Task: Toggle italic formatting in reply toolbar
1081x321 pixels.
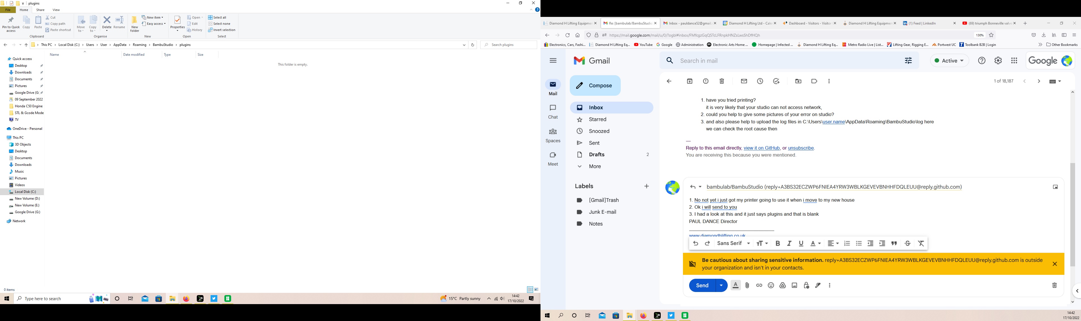Action: coord(789,243)
